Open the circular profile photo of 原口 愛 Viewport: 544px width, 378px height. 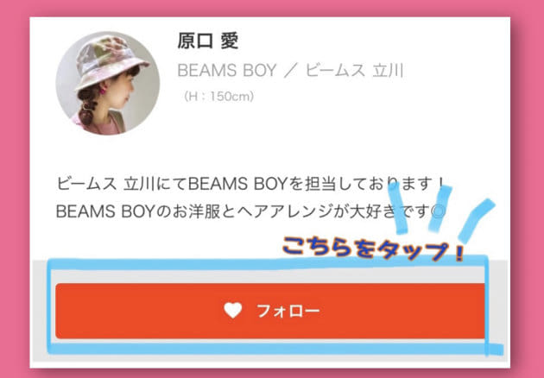[x=108, y=83]
